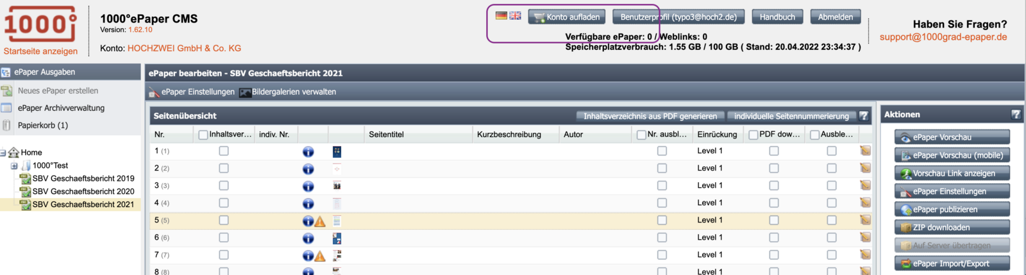The image size is (1026, 275).
Task: Enable Nr. ausblenden checkbox for page 4
Action: click(x=662, y=203)
